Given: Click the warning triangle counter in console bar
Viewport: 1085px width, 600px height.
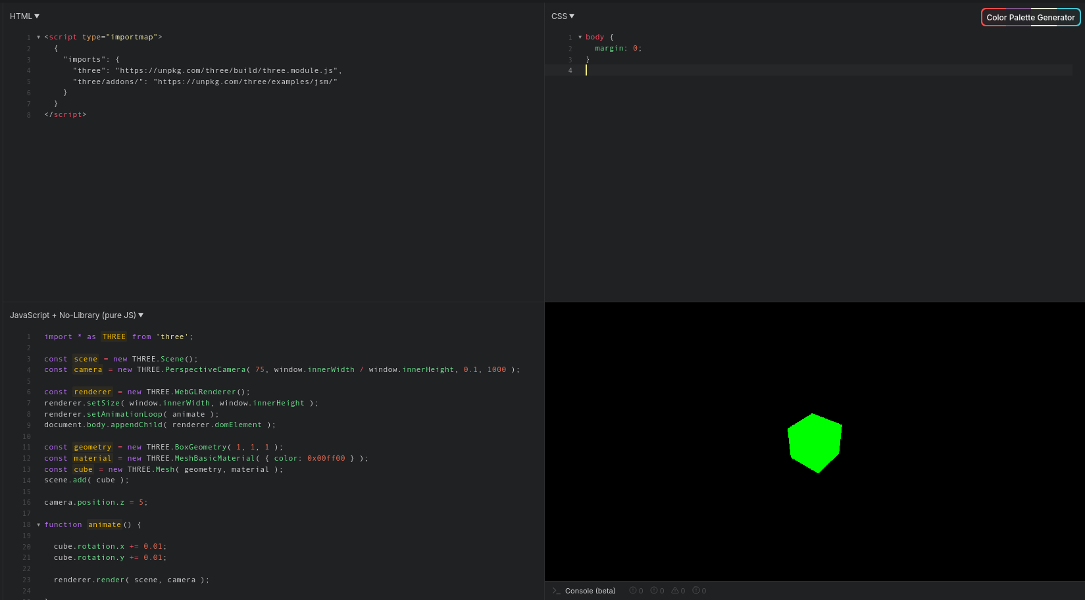Looking at the screenshot, I should [x=678, y=591].
